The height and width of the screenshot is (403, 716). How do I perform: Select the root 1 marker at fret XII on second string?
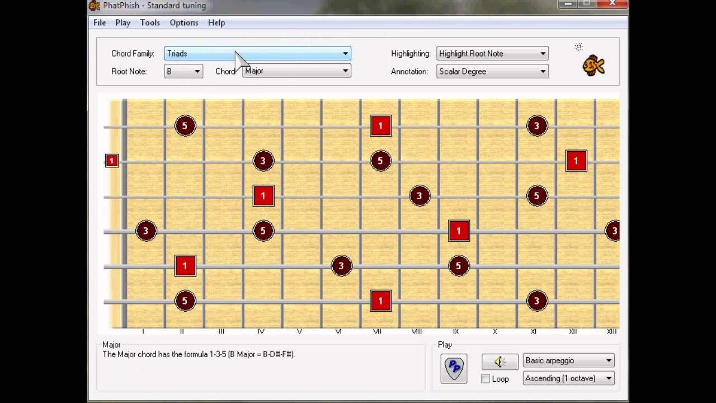[576, 161]
